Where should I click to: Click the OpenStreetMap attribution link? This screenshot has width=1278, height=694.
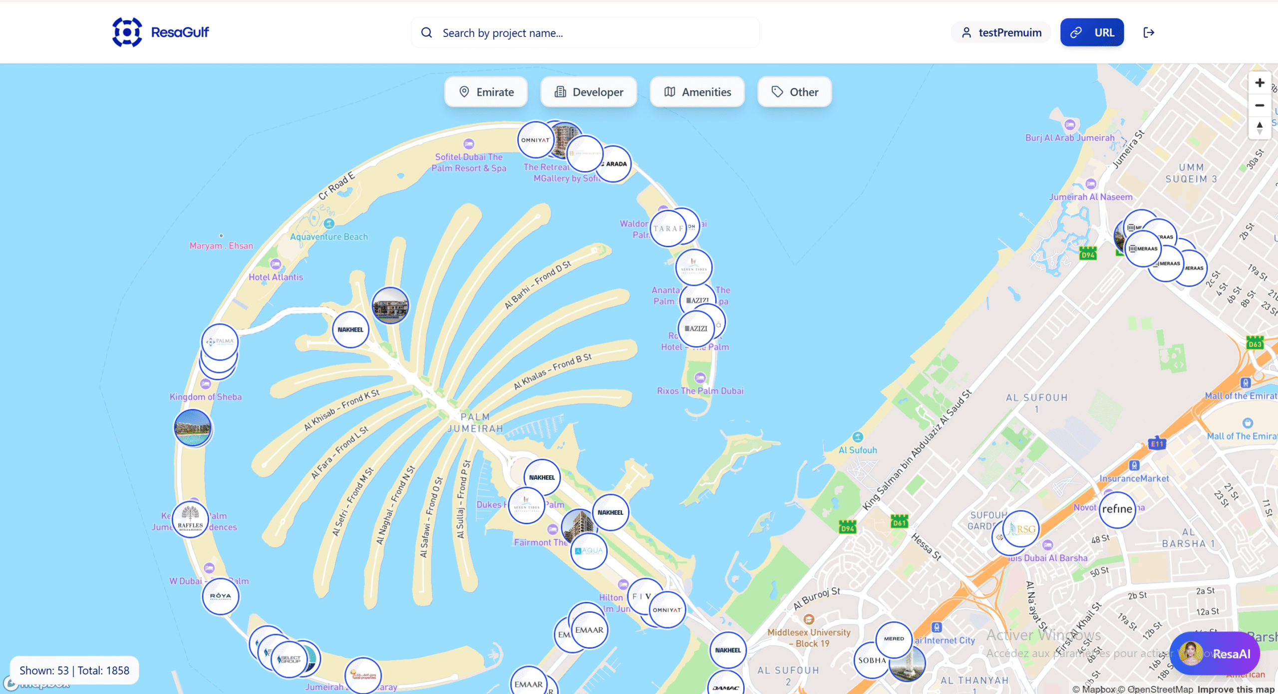coord(1156,689)
